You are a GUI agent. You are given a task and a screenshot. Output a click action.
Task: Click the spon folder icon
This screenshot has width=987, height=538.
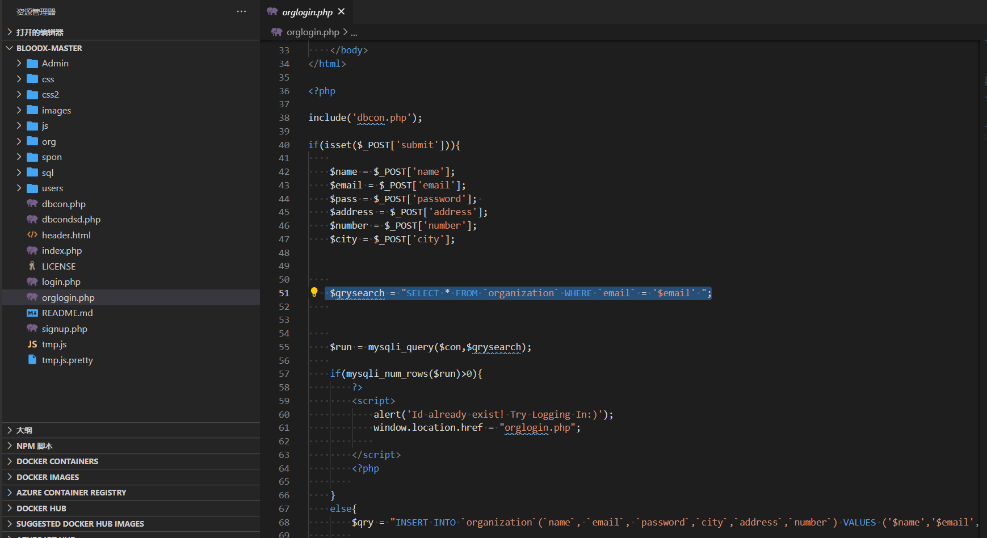pyautogui.click(x=32, y=157)
